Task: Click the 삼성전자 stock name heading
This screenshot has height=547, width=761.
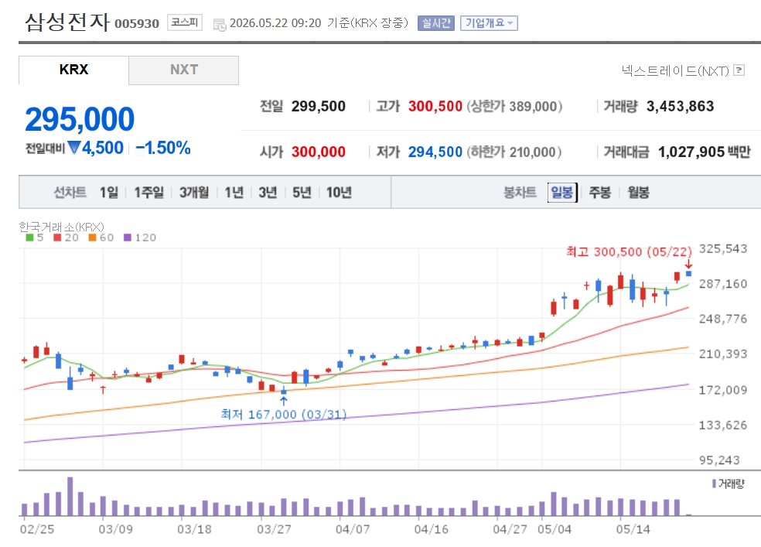Action: pos(67,22)
